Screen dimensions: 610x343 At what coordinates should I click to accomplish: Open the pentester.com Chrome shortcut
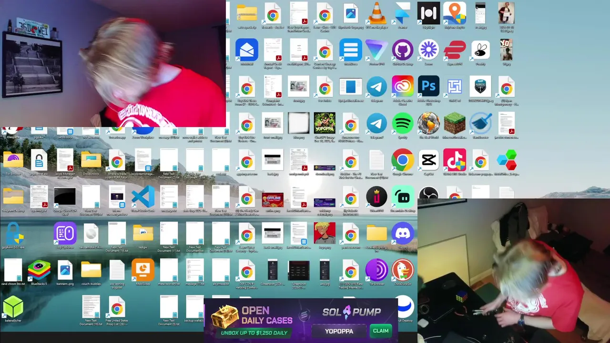coord(350,233)
